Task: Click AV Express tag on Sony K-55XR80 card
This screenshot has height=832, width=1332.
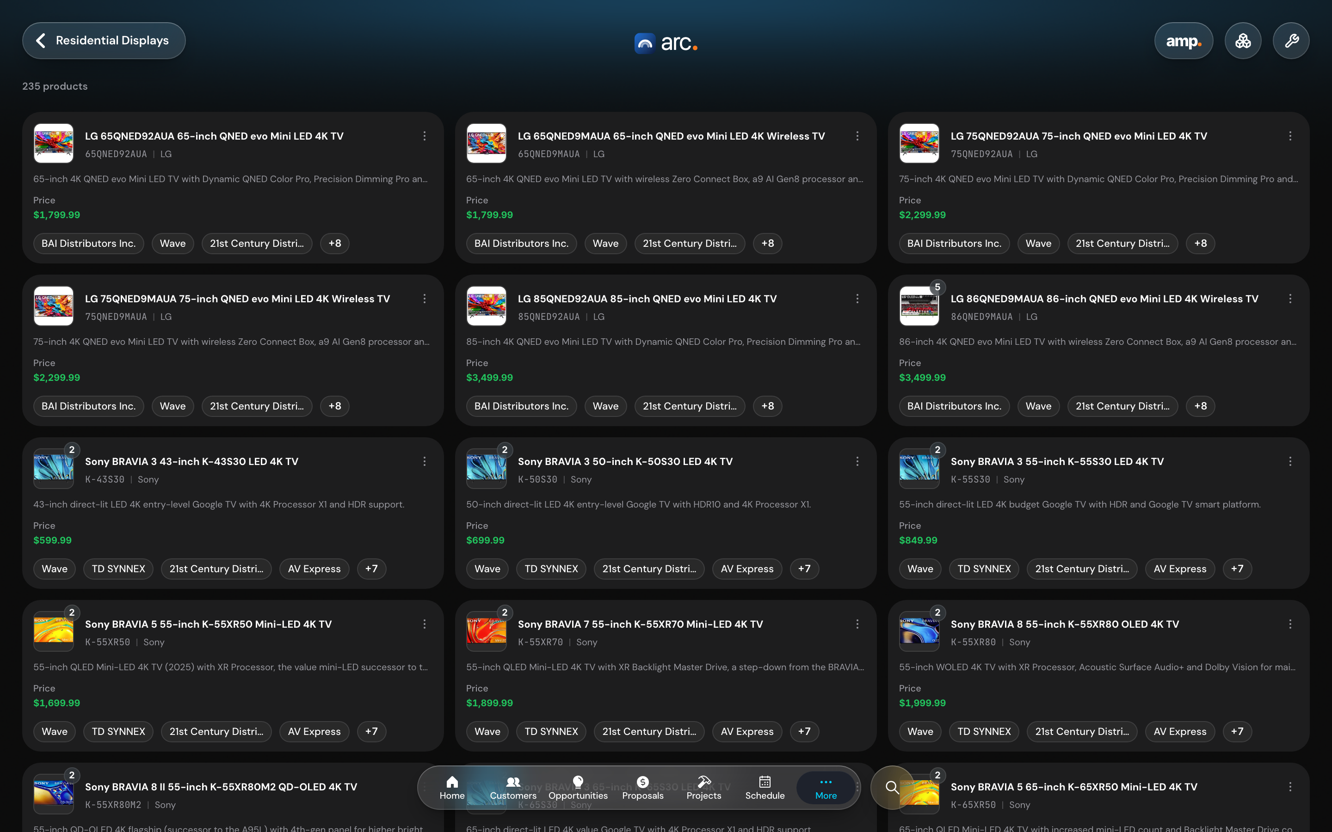Action: 1180,731
